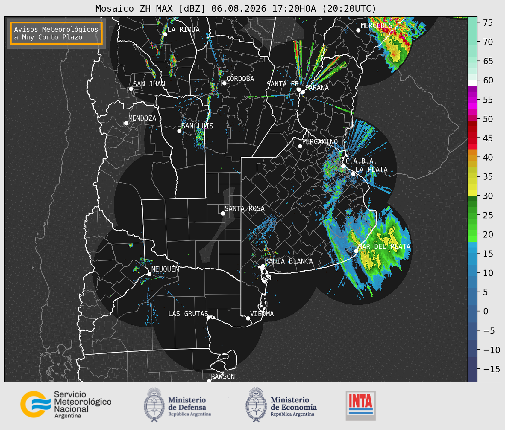505x430 pixels.
Task: Click the Bahía Blanca city marker
Action: pyautogui.click(x=263, y=266)
